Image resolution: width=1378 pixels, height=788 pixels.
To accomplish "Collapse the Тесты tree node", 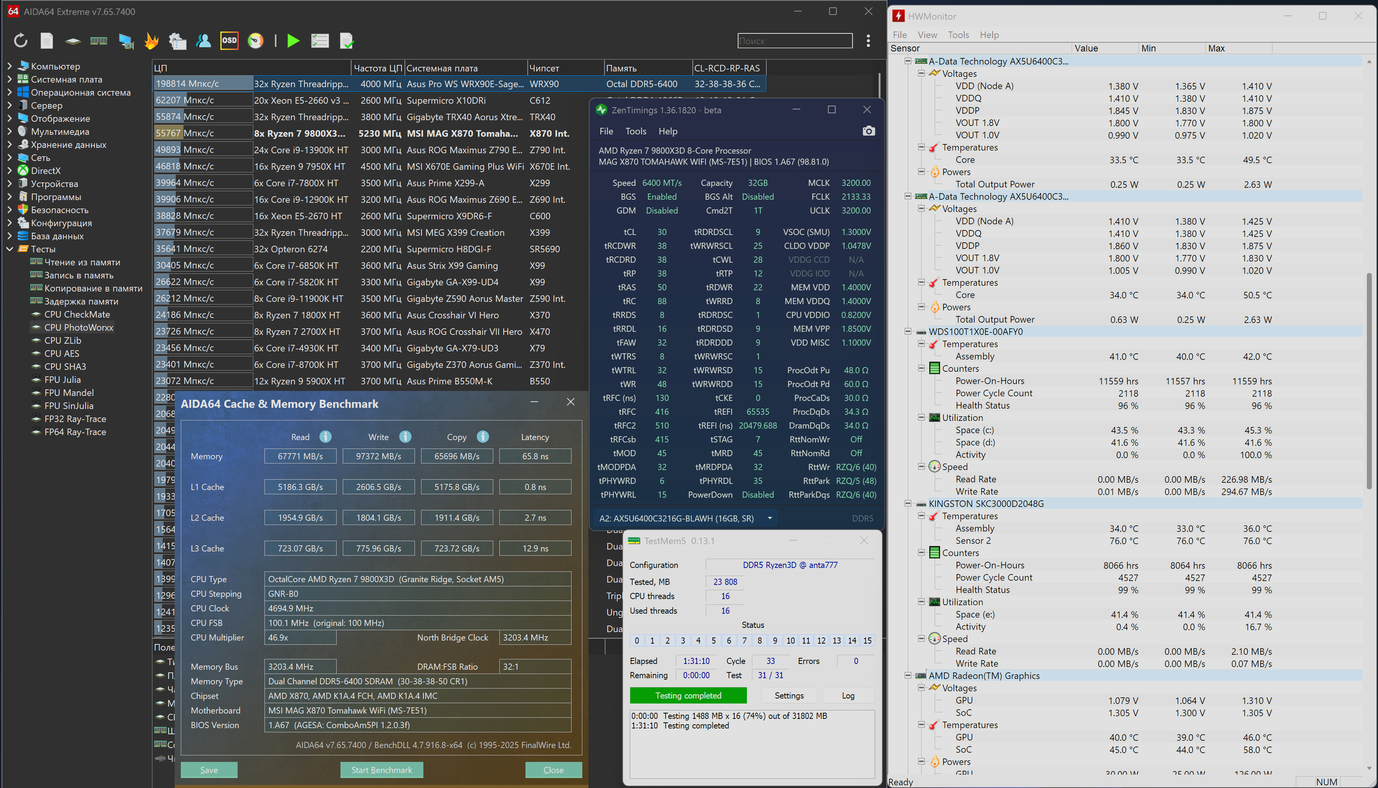I will pyautogui.click(x=9, y=249).
